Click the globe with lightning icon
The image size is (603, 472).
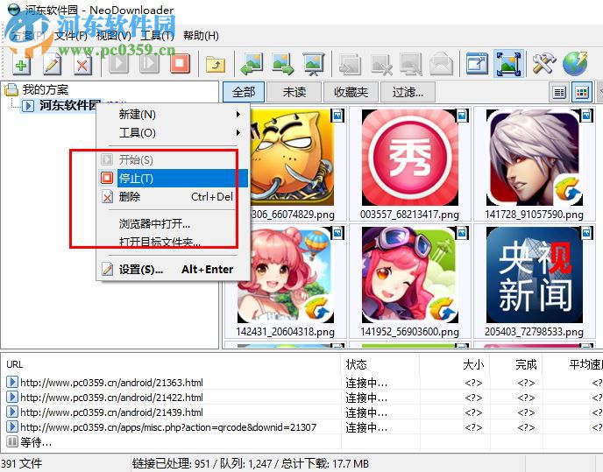[575, 63]
